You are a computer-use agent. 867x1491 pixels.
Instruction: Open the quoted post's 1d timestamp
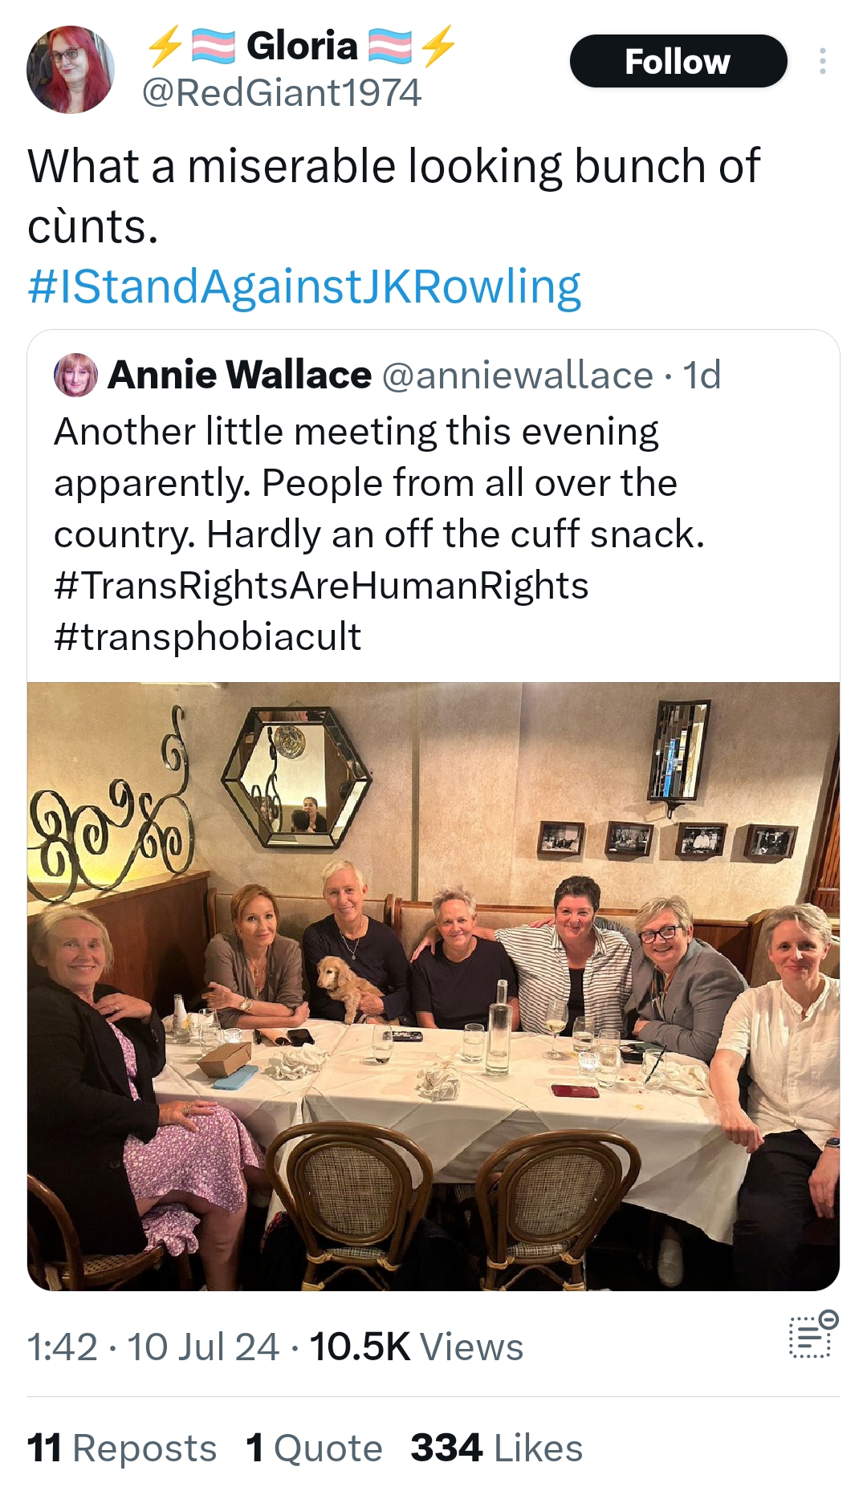tap(702, 376)
